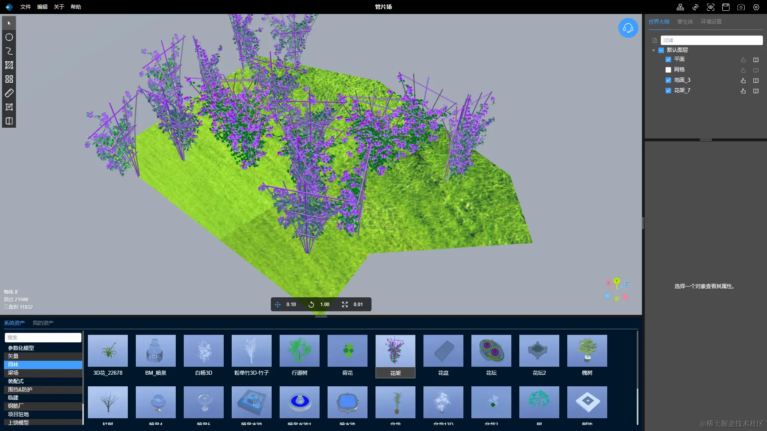Uncheck the 平面 layer checkbox

668,59
